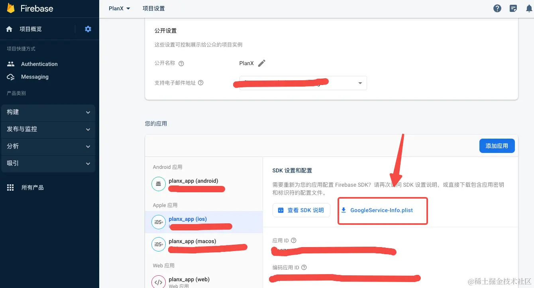Image resolution: width=534 pixels, height=288 pixels.
Task: Click the all products grid icon
Action: pos(11,187)
